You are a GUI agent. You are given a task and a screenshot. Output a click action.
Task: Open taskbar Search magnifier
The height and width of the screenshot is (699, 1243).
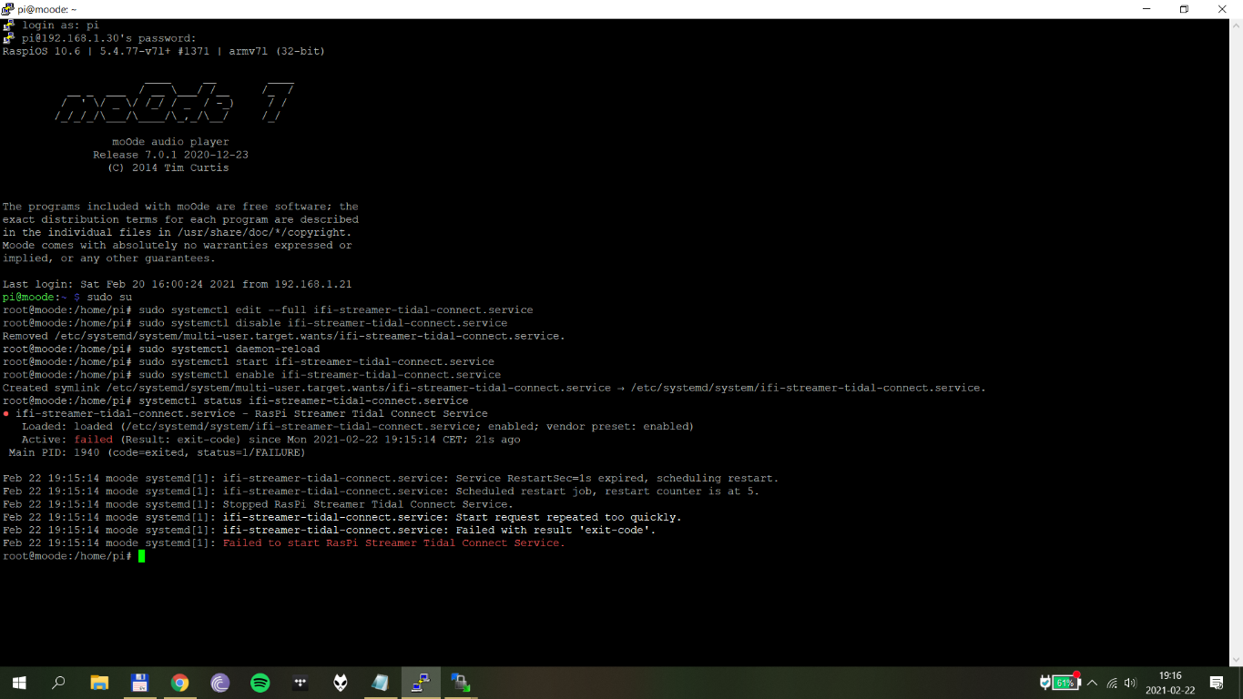59,683
